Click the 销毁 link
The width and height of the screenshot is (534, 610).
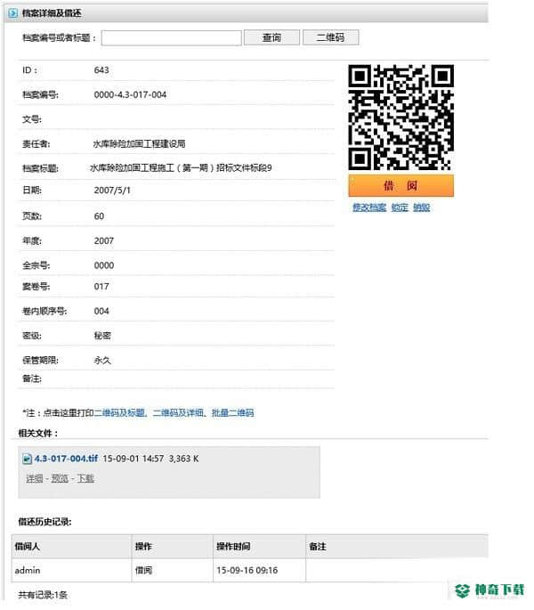tap(421, 207)
